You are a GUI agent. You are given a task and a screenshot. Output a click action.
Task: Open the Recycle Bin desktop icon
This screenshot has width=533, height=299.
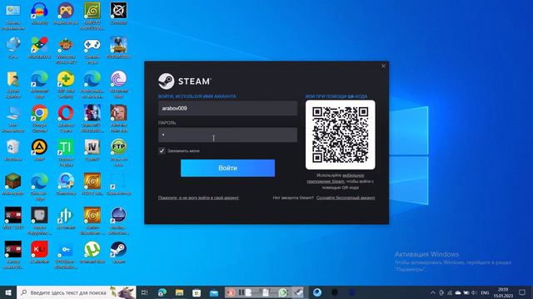[x=13, y=147]
